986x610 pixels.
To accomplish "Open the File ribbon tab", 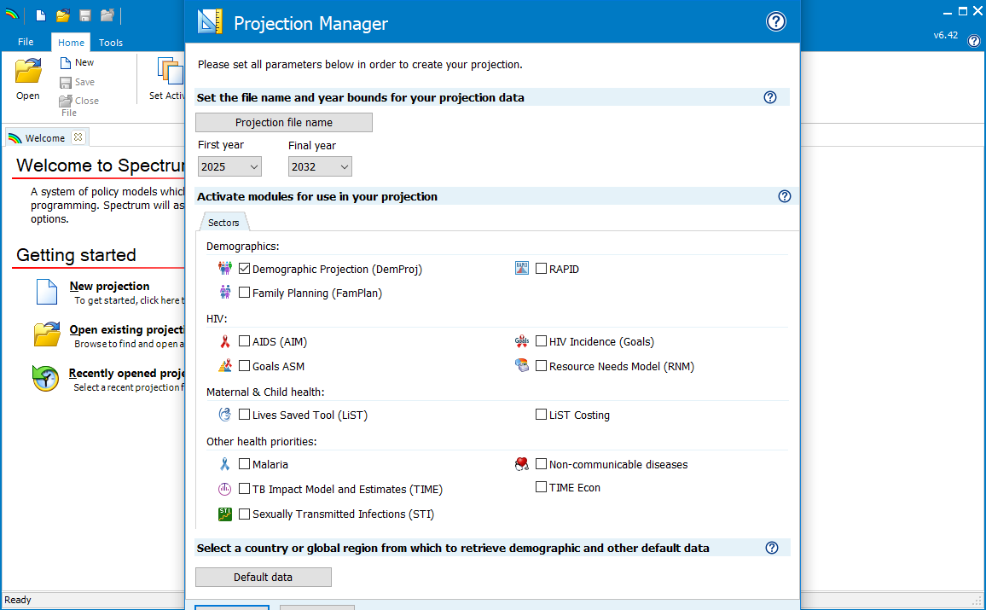I will pos(26,42).
